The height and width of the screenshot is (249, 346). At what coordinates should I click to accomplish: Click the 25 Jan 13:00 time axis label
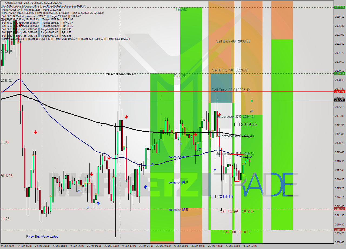tap(112, 246)
